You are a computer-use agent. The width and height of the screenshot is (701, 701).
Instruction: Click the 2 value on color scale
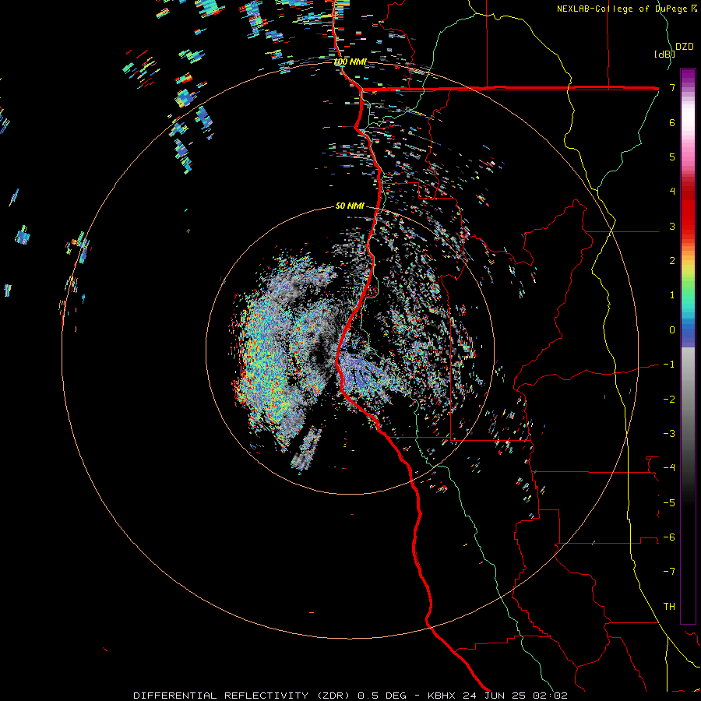coord(672,261)
